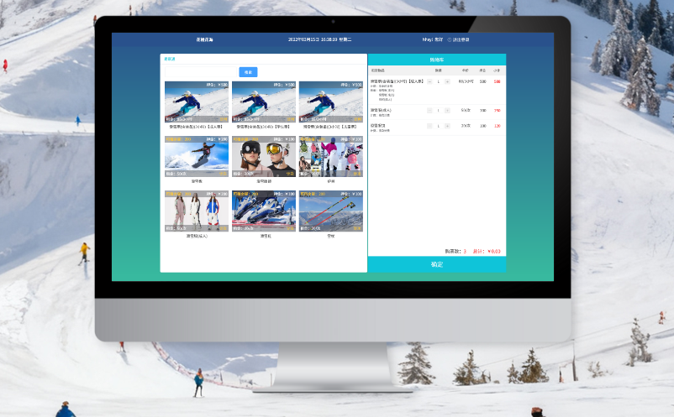This screenshot has width=674, height=417.
Task: Click the search text input field
Action: [x=201, y=72]
